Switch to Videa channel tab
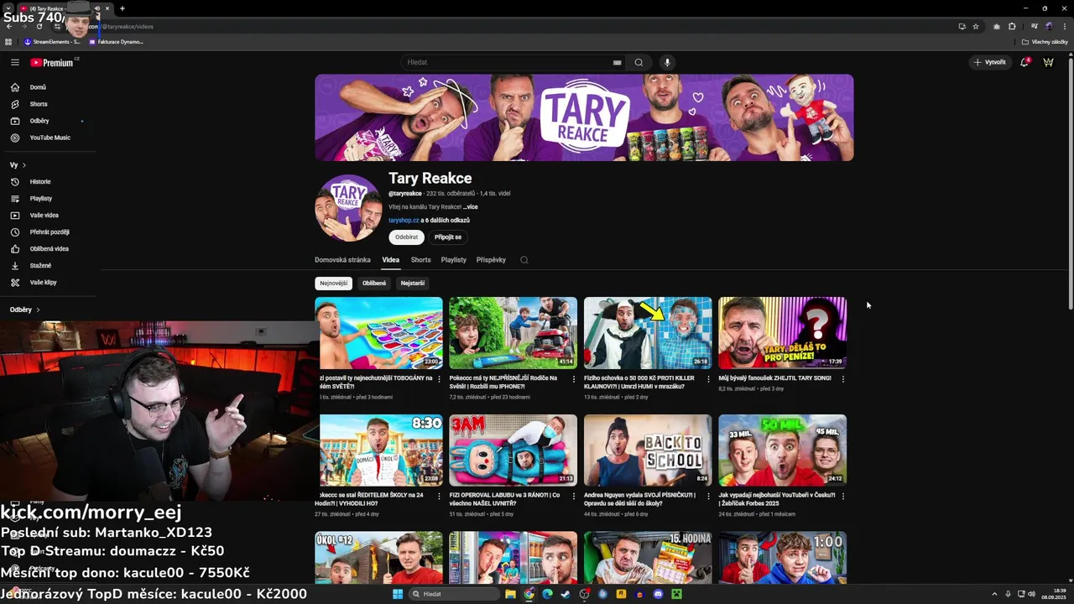 click(391, 260)
